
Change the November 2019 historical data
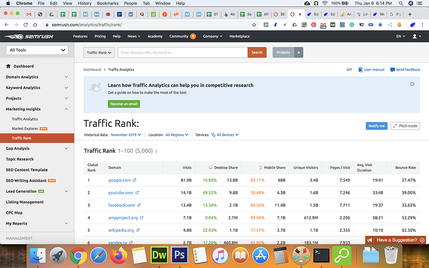pyautogui.click(x=126, y=135)
